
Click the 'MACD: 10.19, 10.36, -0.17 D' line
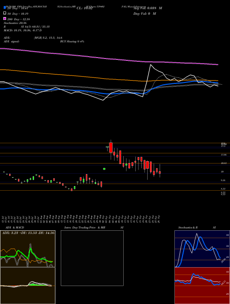pos(23,30)
